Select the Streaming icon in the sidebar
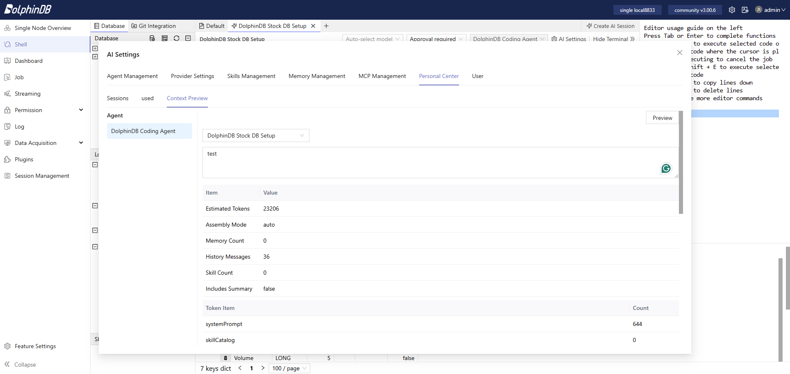 coord(7,94)
